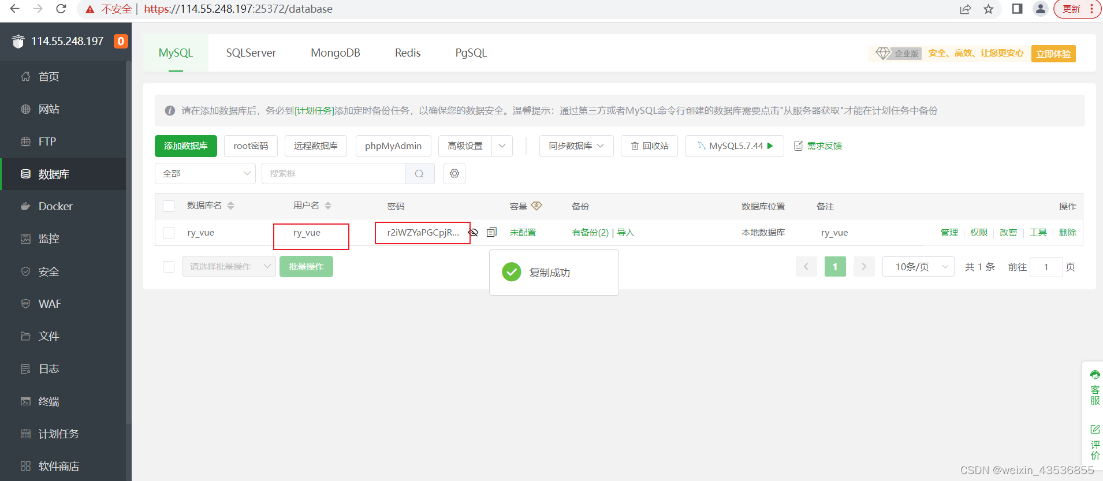Screen dimensions: 1103x481
Task: Open the 客服 customer service widget
Action: pos(1095,387)
